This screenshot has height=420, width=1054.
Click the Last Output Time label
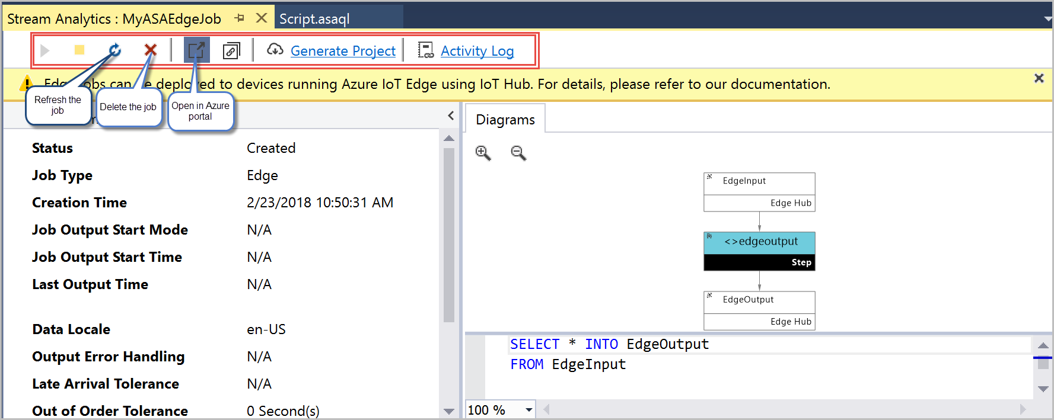tap(90, 284)
